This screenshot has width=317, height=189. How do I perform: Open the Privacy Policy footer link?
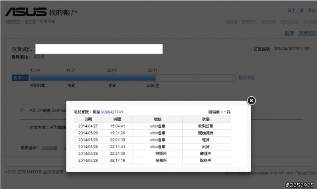tap(306, 173)
